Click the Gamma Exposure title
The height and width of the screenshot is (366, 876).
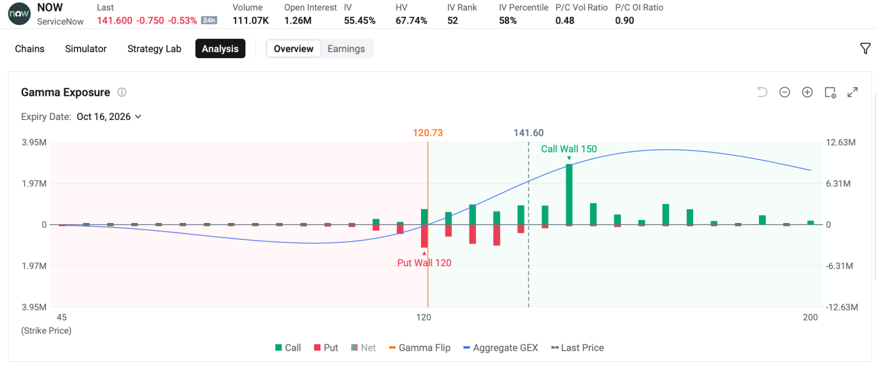coord(66,92)
